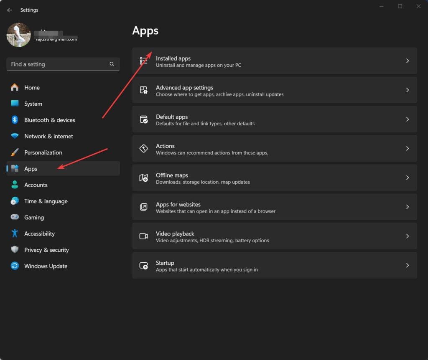428x360 pixels.
Task: Click the Startup icon
Action: click(x=144, y=266)
